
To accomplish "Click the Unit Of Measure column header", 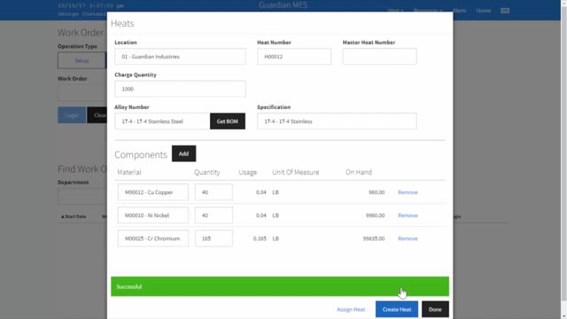I will [x=295, y=172].
